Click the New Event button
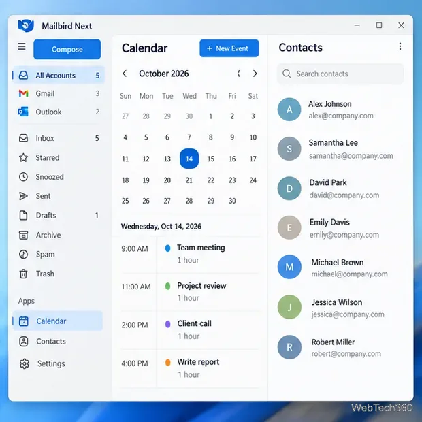Screen dimensions: 422x422 tap(229, 48)
